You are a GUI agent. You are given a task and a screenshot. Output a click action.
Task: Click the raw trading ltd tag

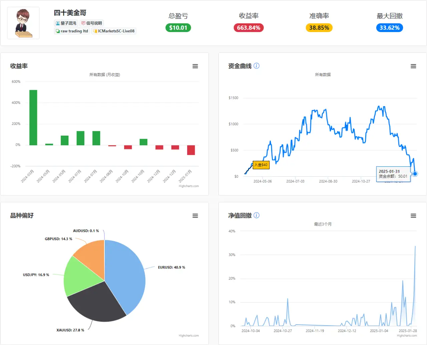(x=72, y=31)
